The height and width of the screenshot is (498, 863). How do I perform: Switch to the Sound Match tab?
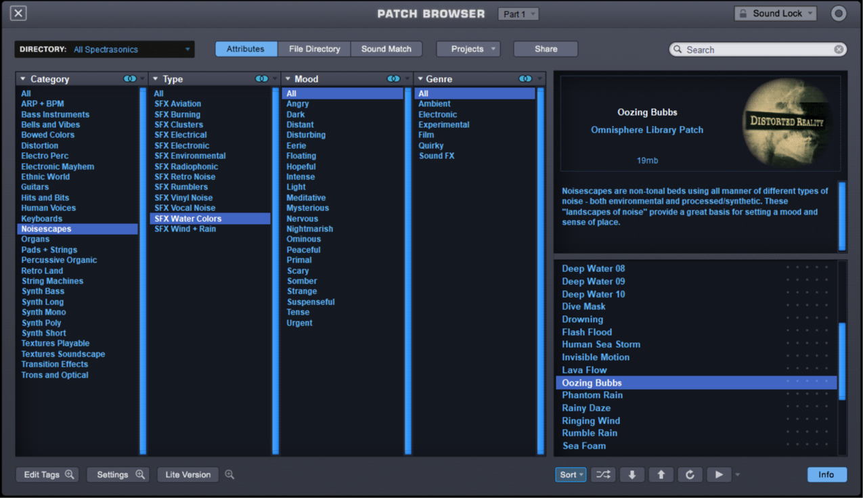[386, 49]
